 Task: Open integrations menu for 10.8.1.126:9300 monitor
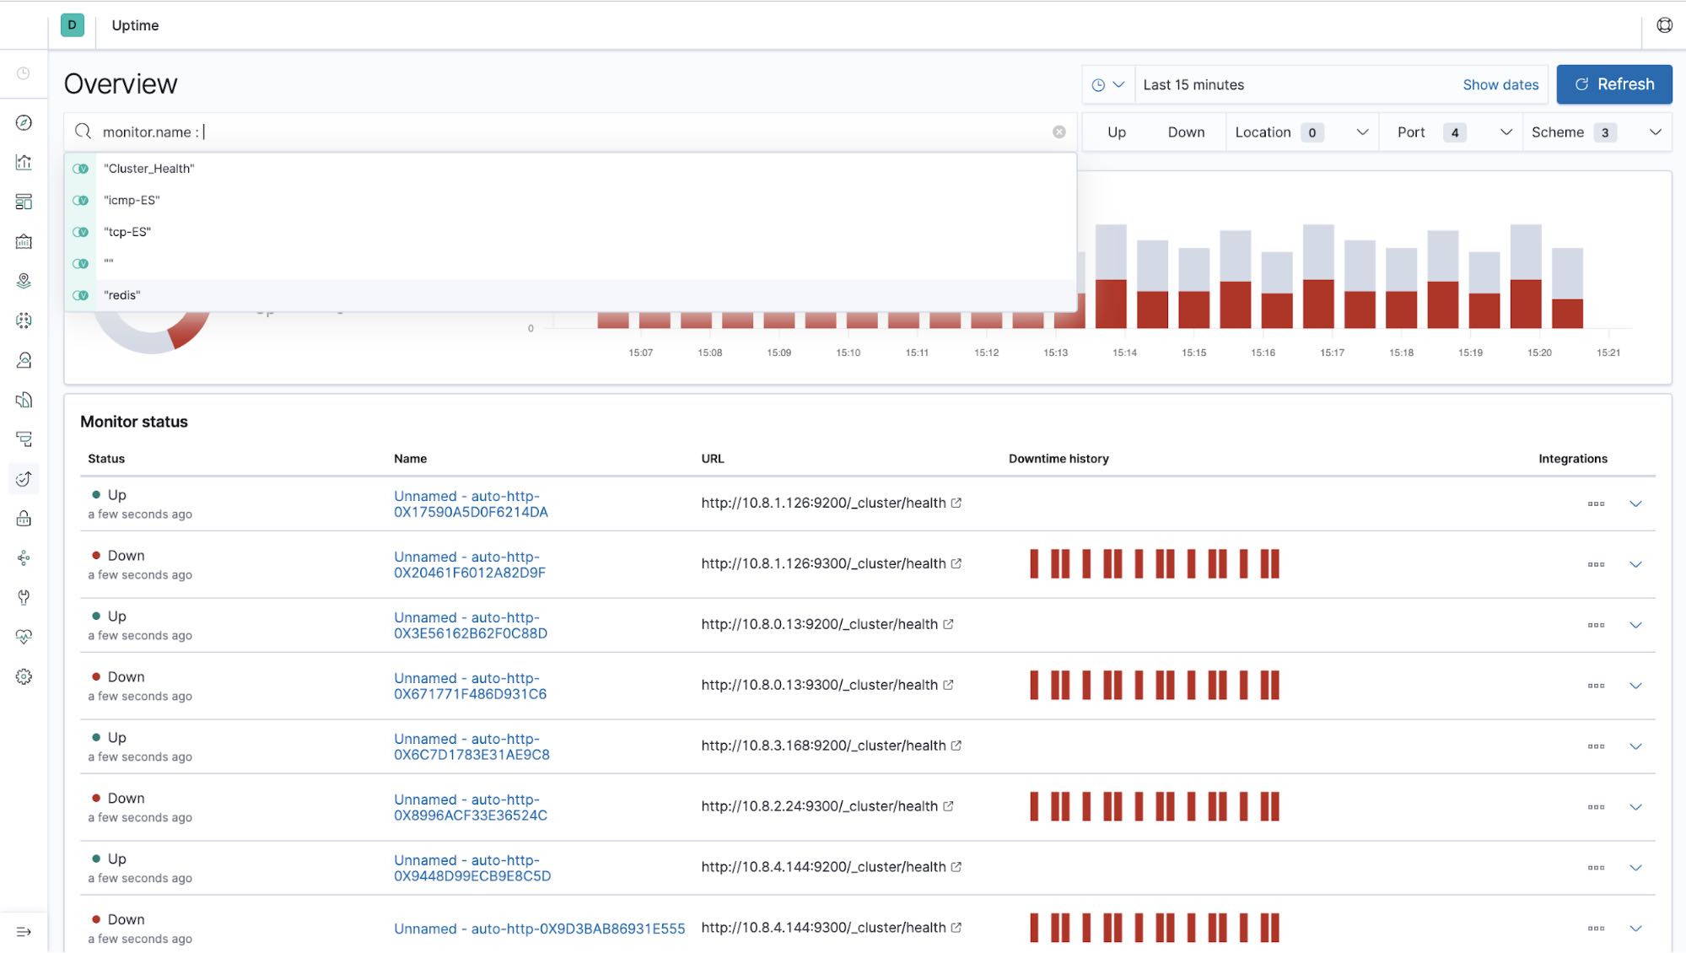point(1596,564)
